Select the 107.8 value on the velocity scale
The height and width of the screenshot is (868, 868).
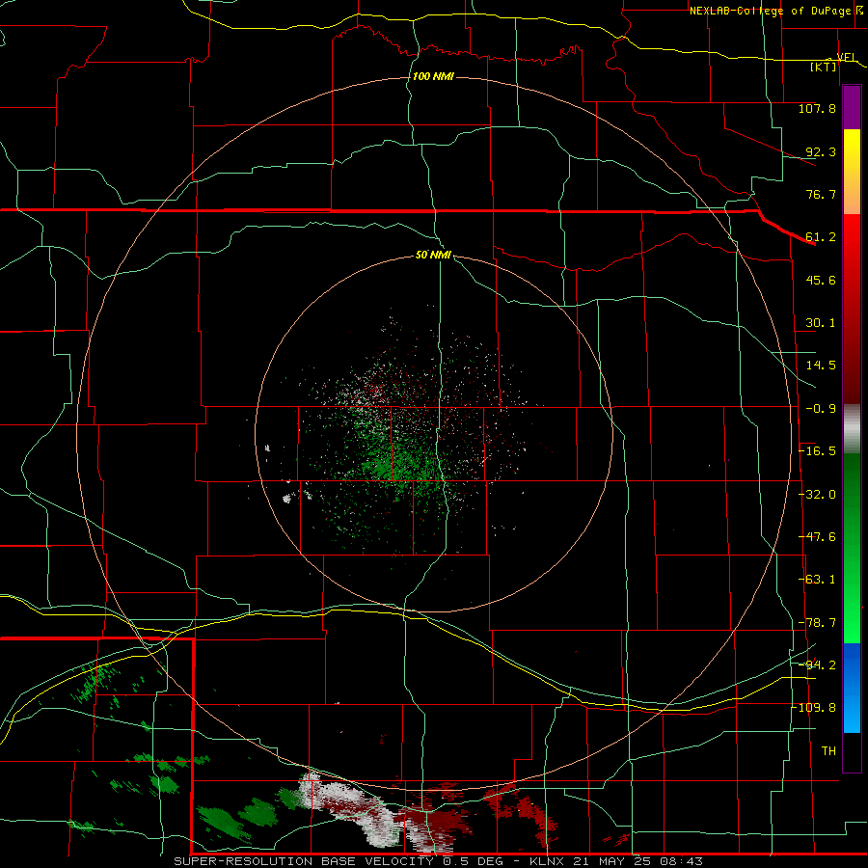click(817, 108)
